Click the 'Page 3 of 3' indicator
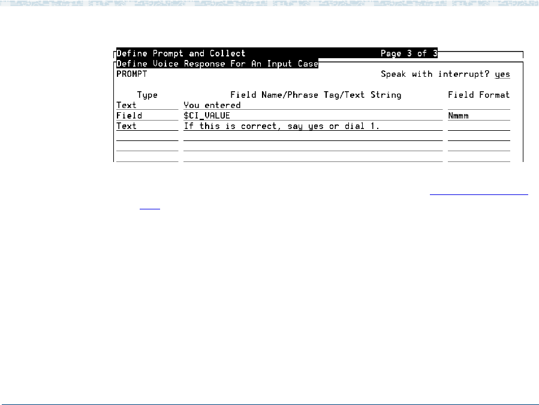This screenshot has height=405, width=539. [x=409, y=53]
